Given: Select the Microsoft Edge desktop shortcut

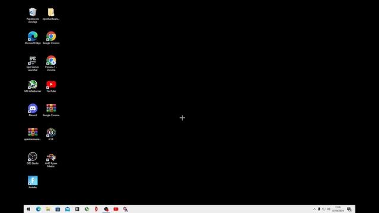Looking at the screenshot, I should click(33, 38).
